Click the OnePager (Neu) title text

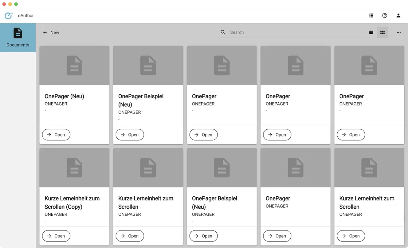tap(64, 96)
